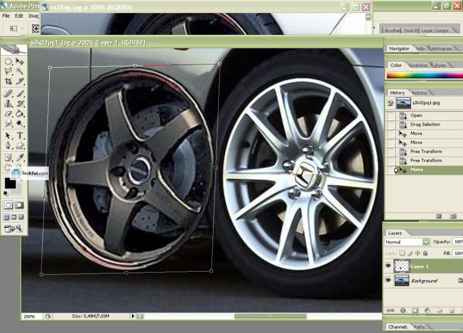Set history brush source beside Drag Selection
The width and height of the screenshot is (463, 333).
pyautogui.click(x=390, y=125)
